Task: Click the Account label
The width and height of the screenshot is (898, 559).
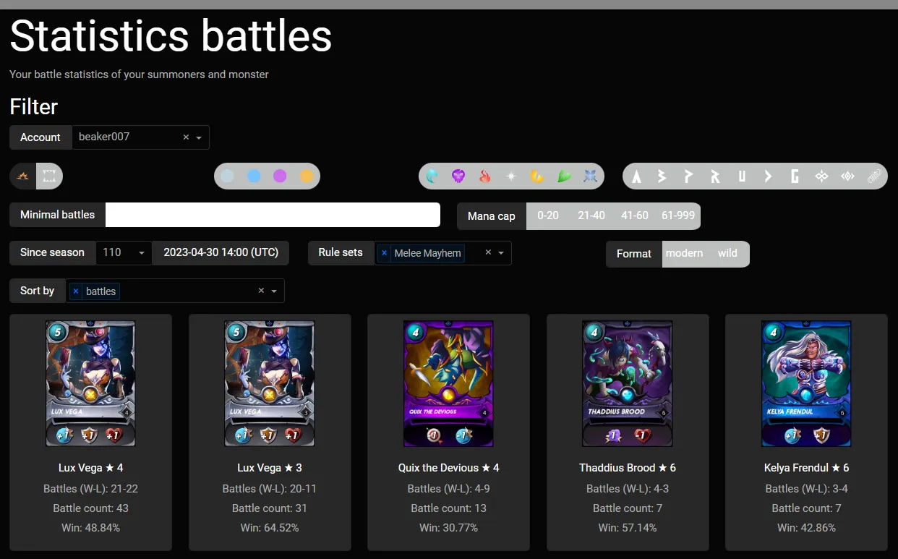Action: tap(40, 137)
